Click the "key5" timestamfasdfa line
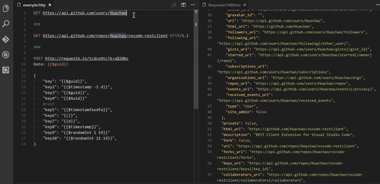Screen dimensions: 380x184 pos(78,110)
